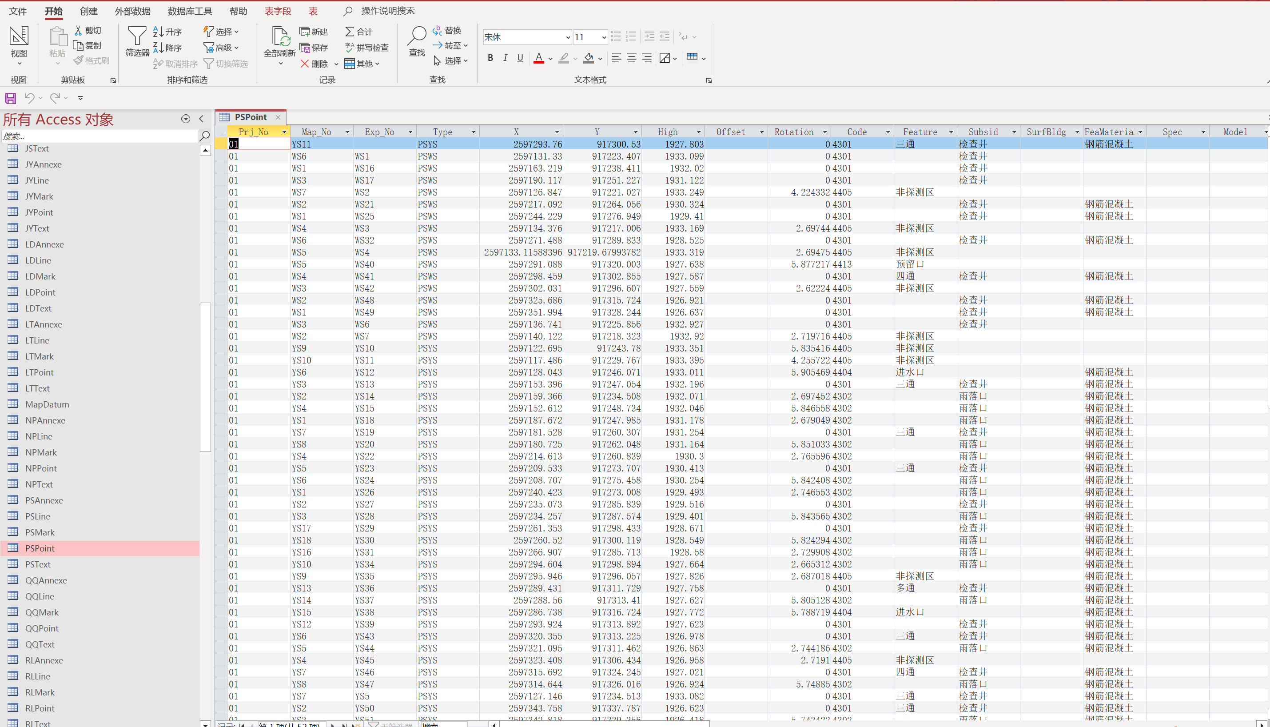
Task: Click the text highlight color pen
Action: tap(564, 58)
